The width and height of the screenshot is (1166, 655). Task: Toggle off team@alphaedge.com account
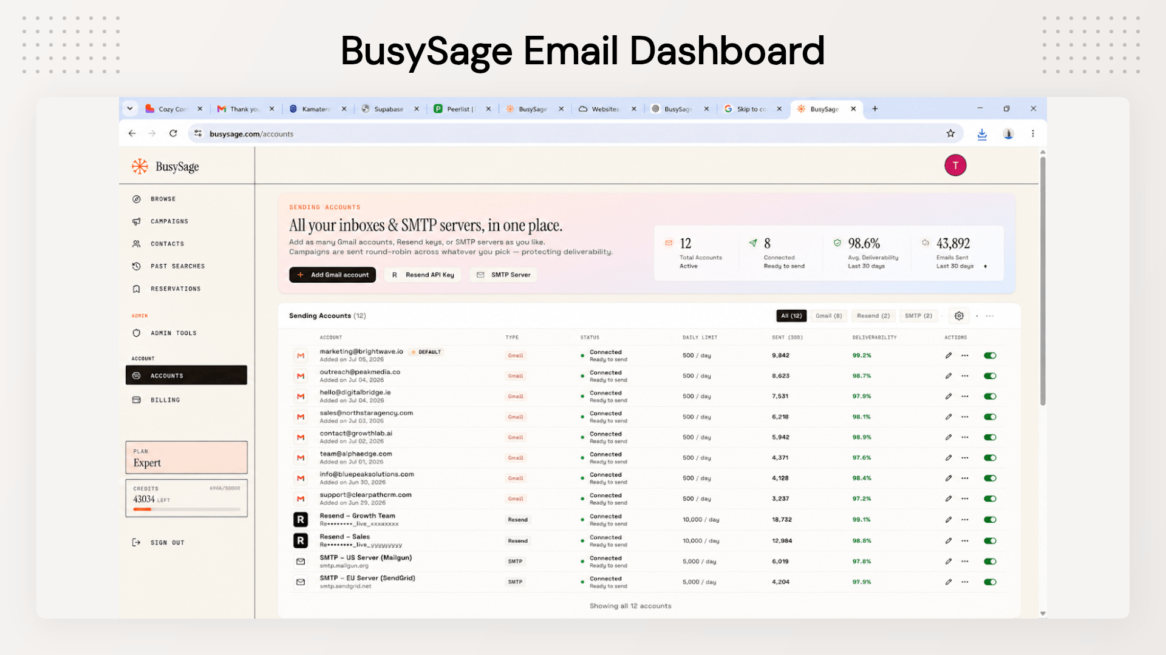[x=990, y=458]
